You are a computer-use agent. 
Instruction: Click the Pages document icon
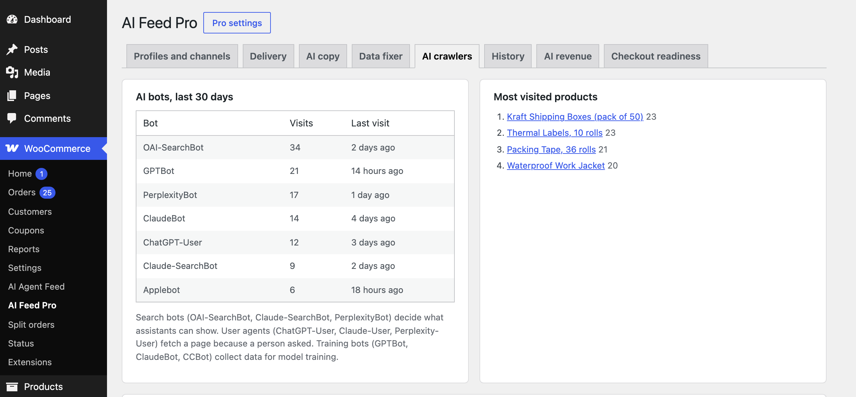(x=12, y=96)
